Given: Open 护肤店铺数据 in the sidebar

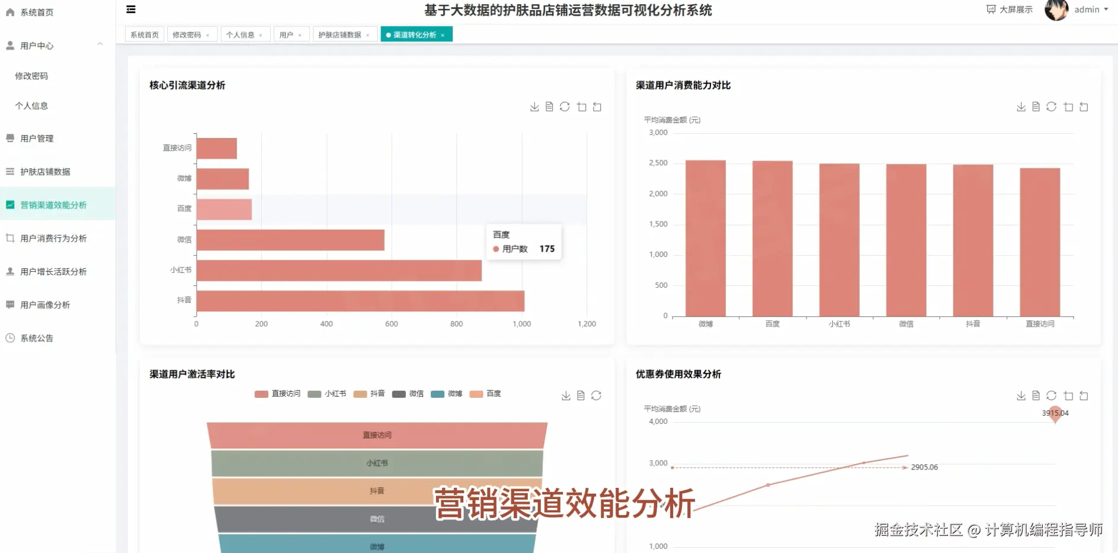Looking at the screenshot, I should pyautogui.click(x=57, y=172).
